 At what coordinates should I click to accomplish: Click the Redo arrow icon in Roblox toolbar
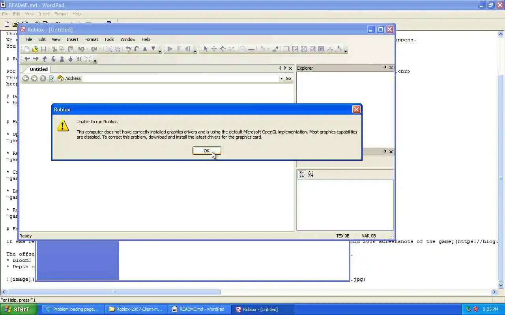94,49
